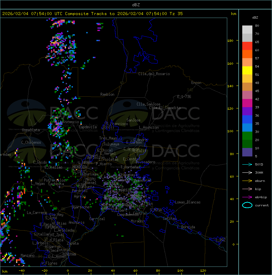The height and width of the screenshot is (275, 272).
Task: Click the Lomas_Blancas location label
Action: pyautogui.click(x=188, y=202)
